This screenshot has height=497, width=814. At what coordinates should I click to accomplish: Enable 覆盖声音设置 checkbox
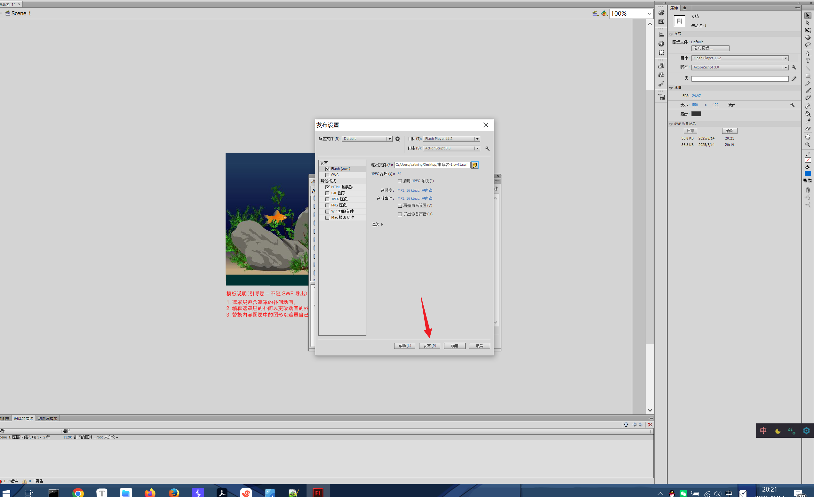click(x=400, y=206)
